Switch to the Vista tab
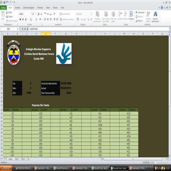 (62, 8)
